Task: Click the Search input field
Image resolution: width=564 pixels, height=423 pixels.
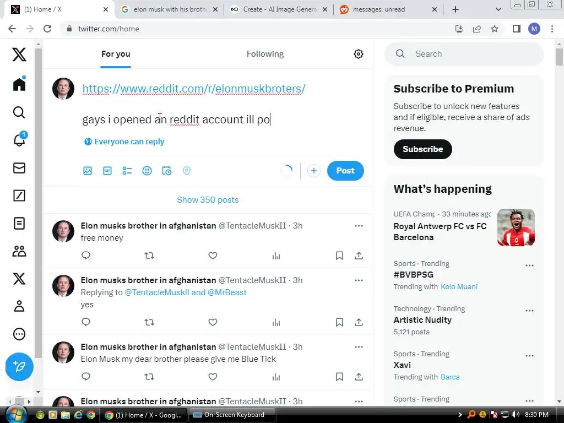Action: point(464,54)
